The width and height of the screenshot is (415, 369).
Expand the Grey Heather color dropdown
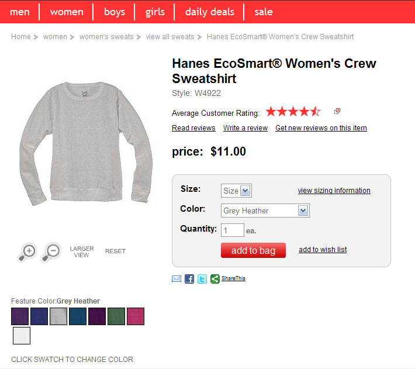click(x=265, y=211)
